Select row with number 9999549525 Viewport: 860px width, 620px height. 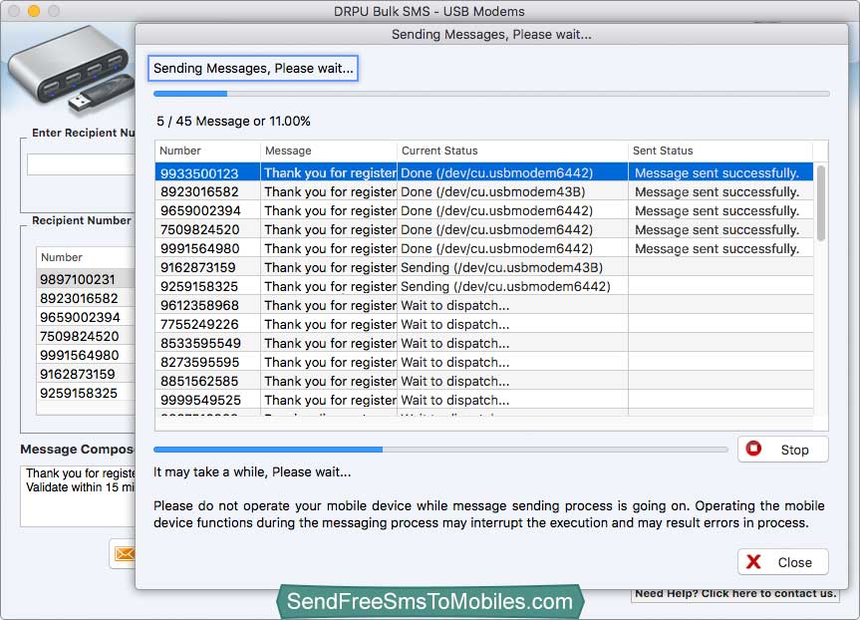pyautogui.click(x=483, y=400)
